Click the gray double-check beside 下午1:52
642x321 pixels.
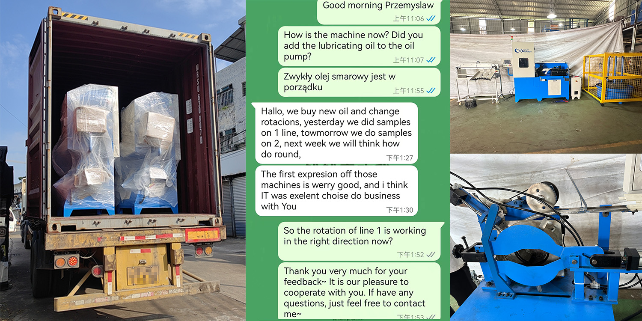coord(431,255)
